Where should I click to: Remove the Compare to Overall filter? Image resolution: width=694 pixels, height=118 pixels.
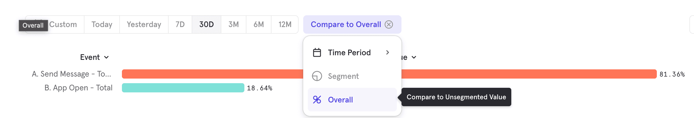pos(389,24)
